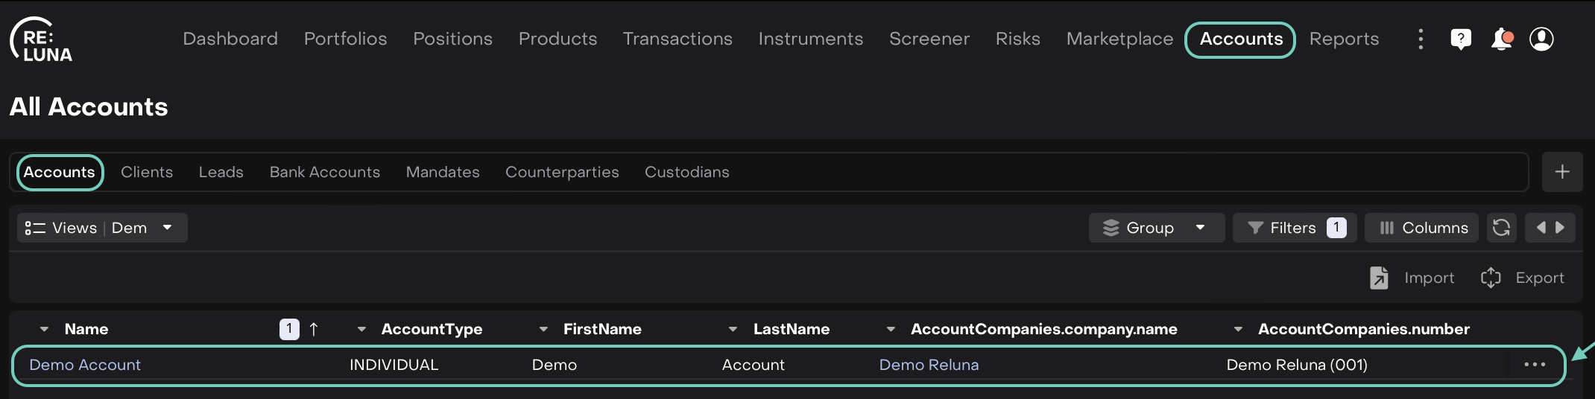Screen dimensions: 1595x399
Task: Open the AccountType column menu arrow
Action: point(361,329)
